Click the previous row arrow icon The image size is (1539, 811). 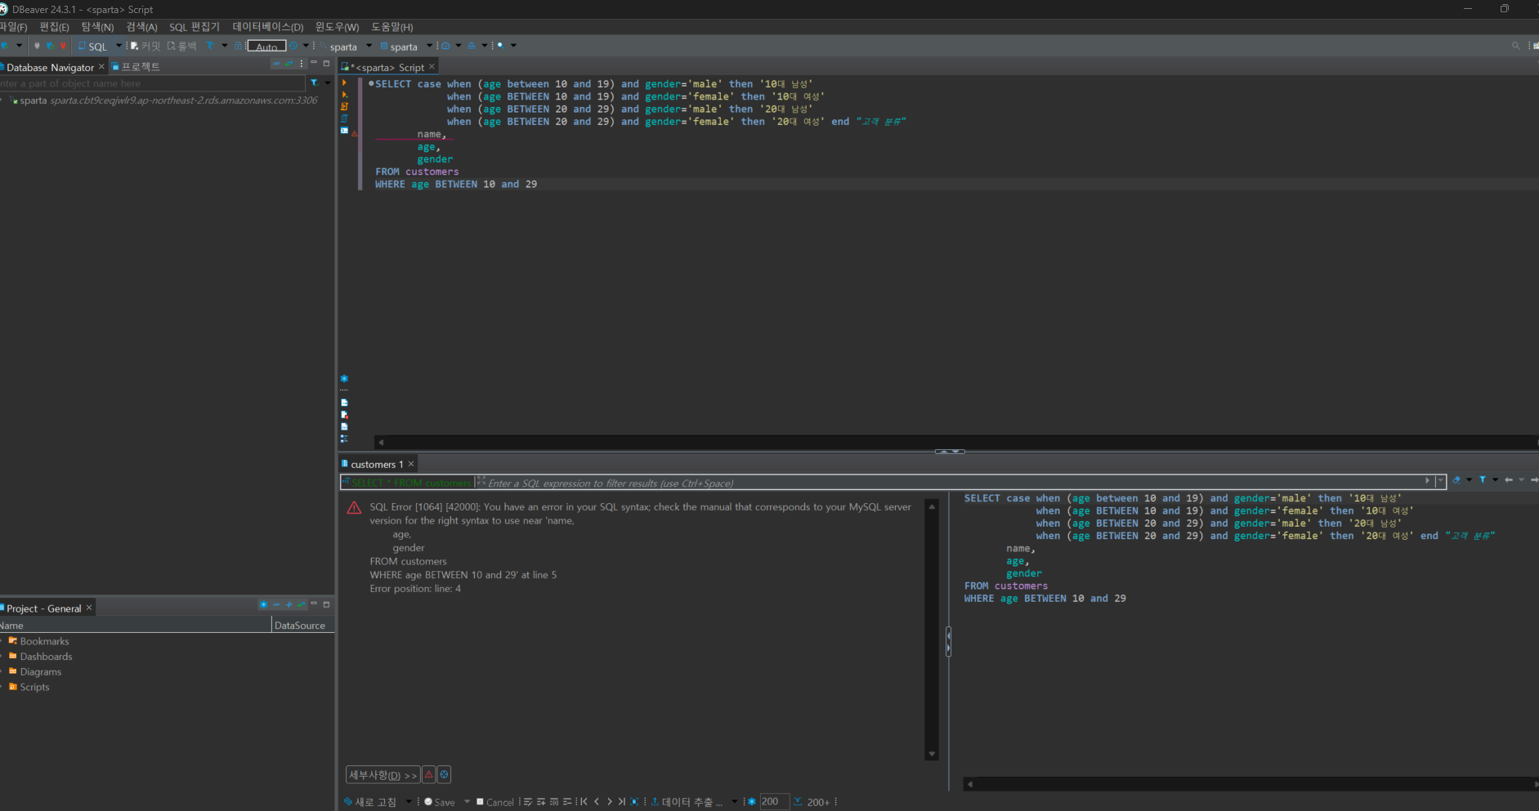(597, 802)
